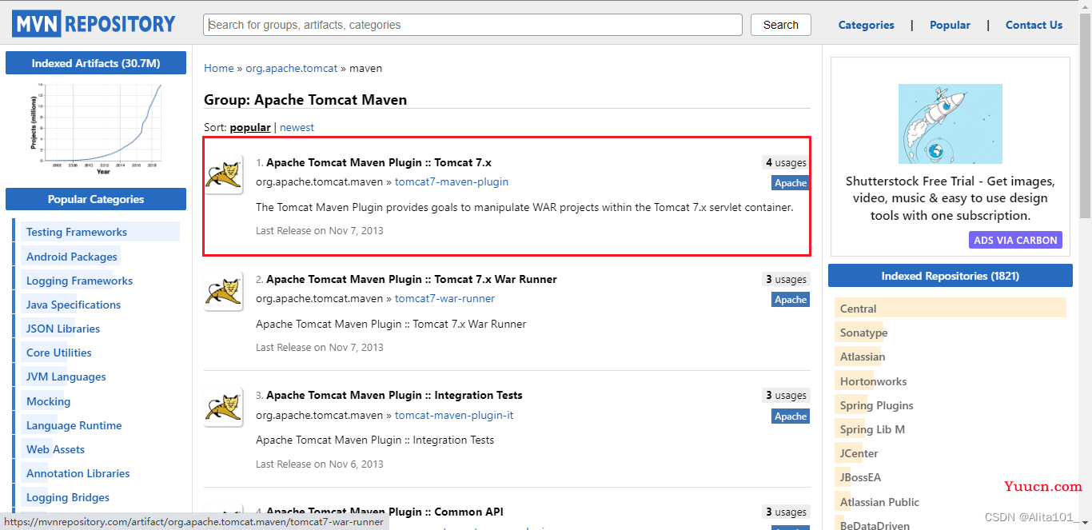Open the Central repository

click(859, 309)
